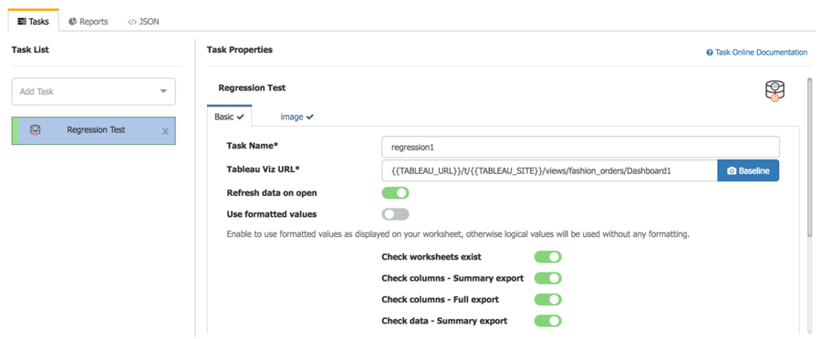Screen dimensions: 821x339
Task: Toggle Check columns - Full export switch
Action: point(547,299)
